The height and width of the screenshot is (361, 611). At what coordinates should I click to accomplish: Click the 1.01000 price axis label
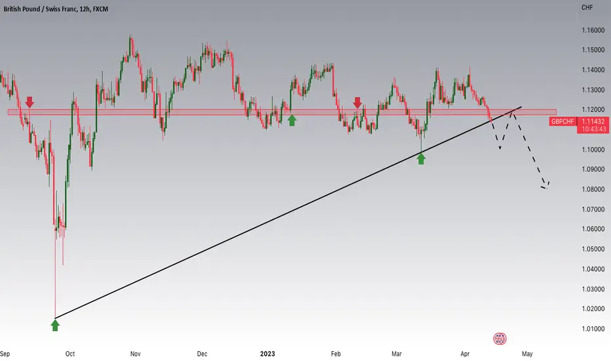[593, 329]
